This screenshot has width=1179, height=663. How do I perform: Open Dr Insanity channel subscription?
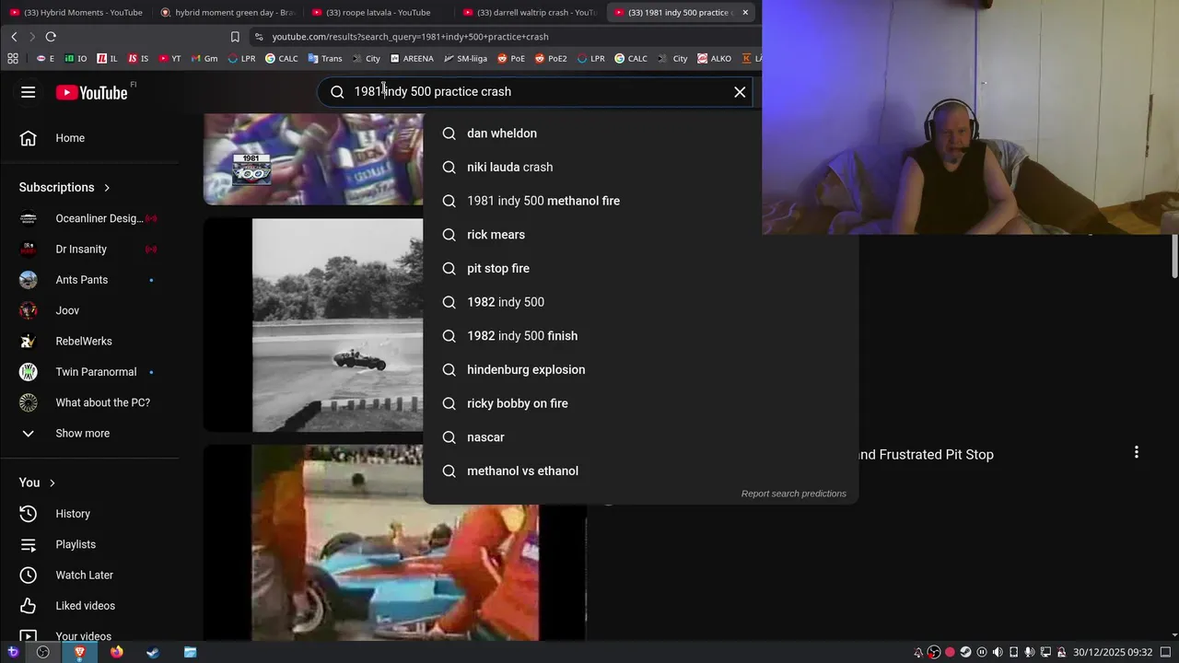[89, 250]
